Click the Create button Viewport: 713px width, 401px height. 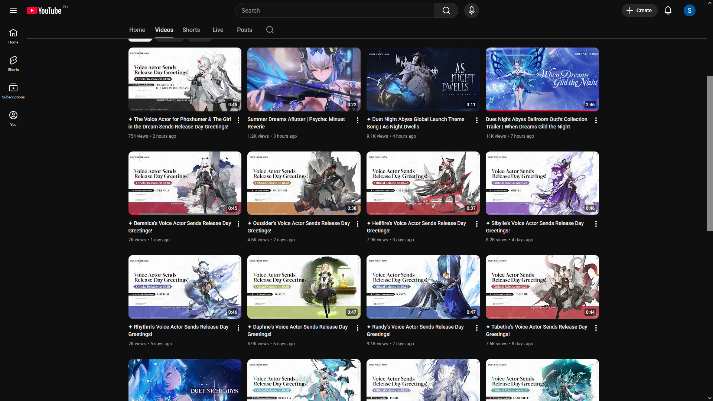[x=639, y=10]
